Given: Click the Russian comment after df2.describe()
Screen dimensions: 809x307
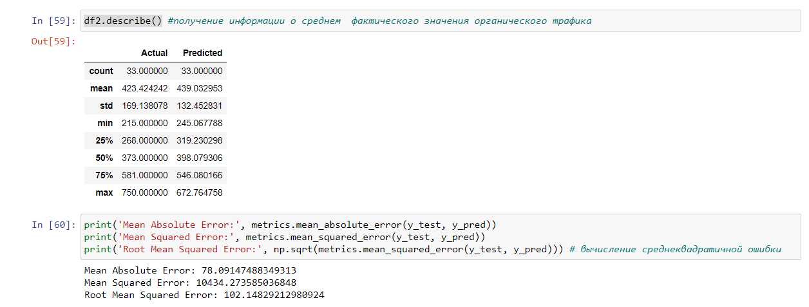Looking at the screenshot, I should coord(379,21).
